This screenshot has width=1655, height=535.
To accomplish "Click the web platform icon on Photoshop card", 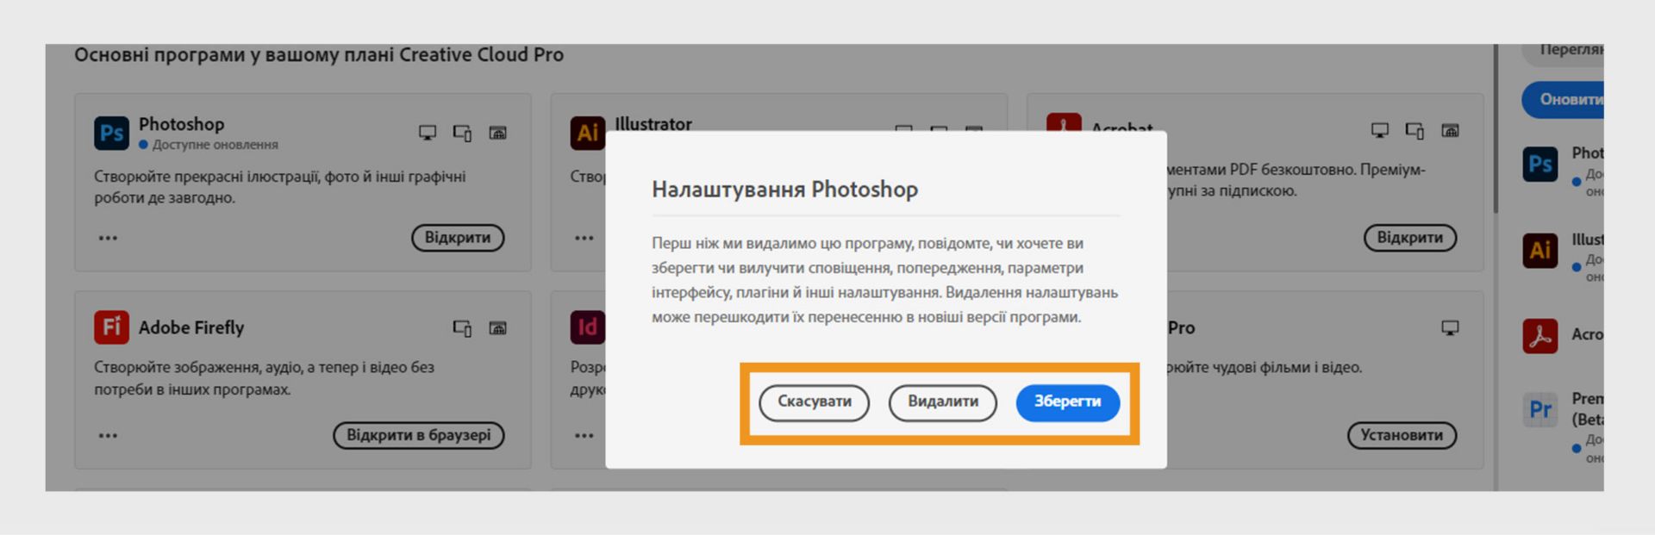I will (498, 133).
